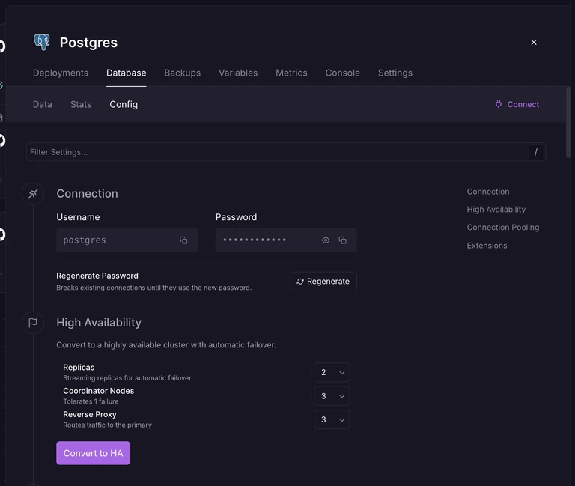
Task: Click the Reverse Proxy setting label
Action: pos(90,414)
